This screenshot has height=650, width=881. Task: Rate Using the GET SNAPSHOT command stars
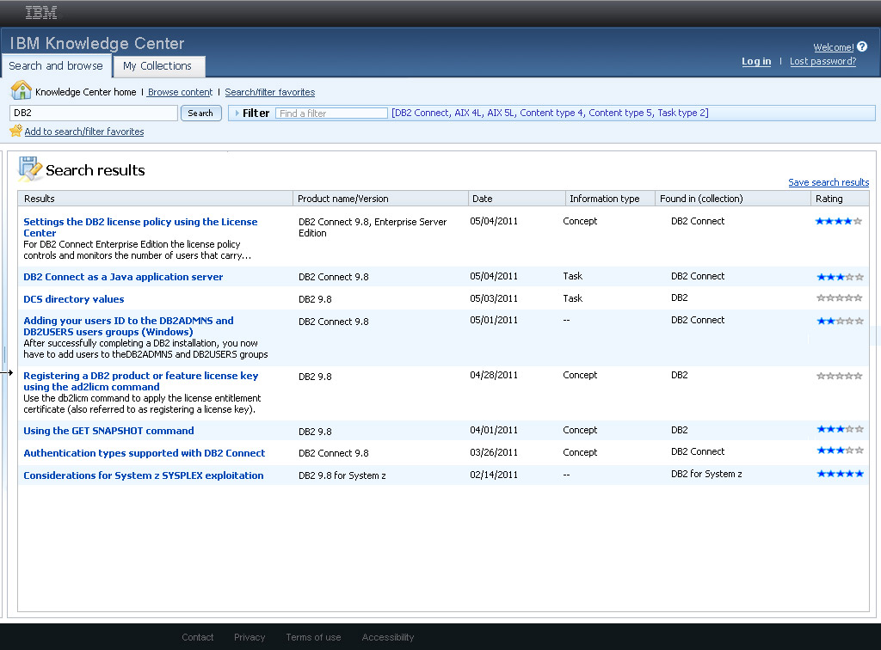click(840, 429)
